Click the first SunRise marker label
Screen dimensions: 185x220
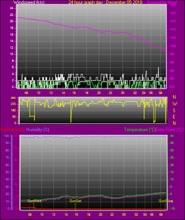click(34, 201)
